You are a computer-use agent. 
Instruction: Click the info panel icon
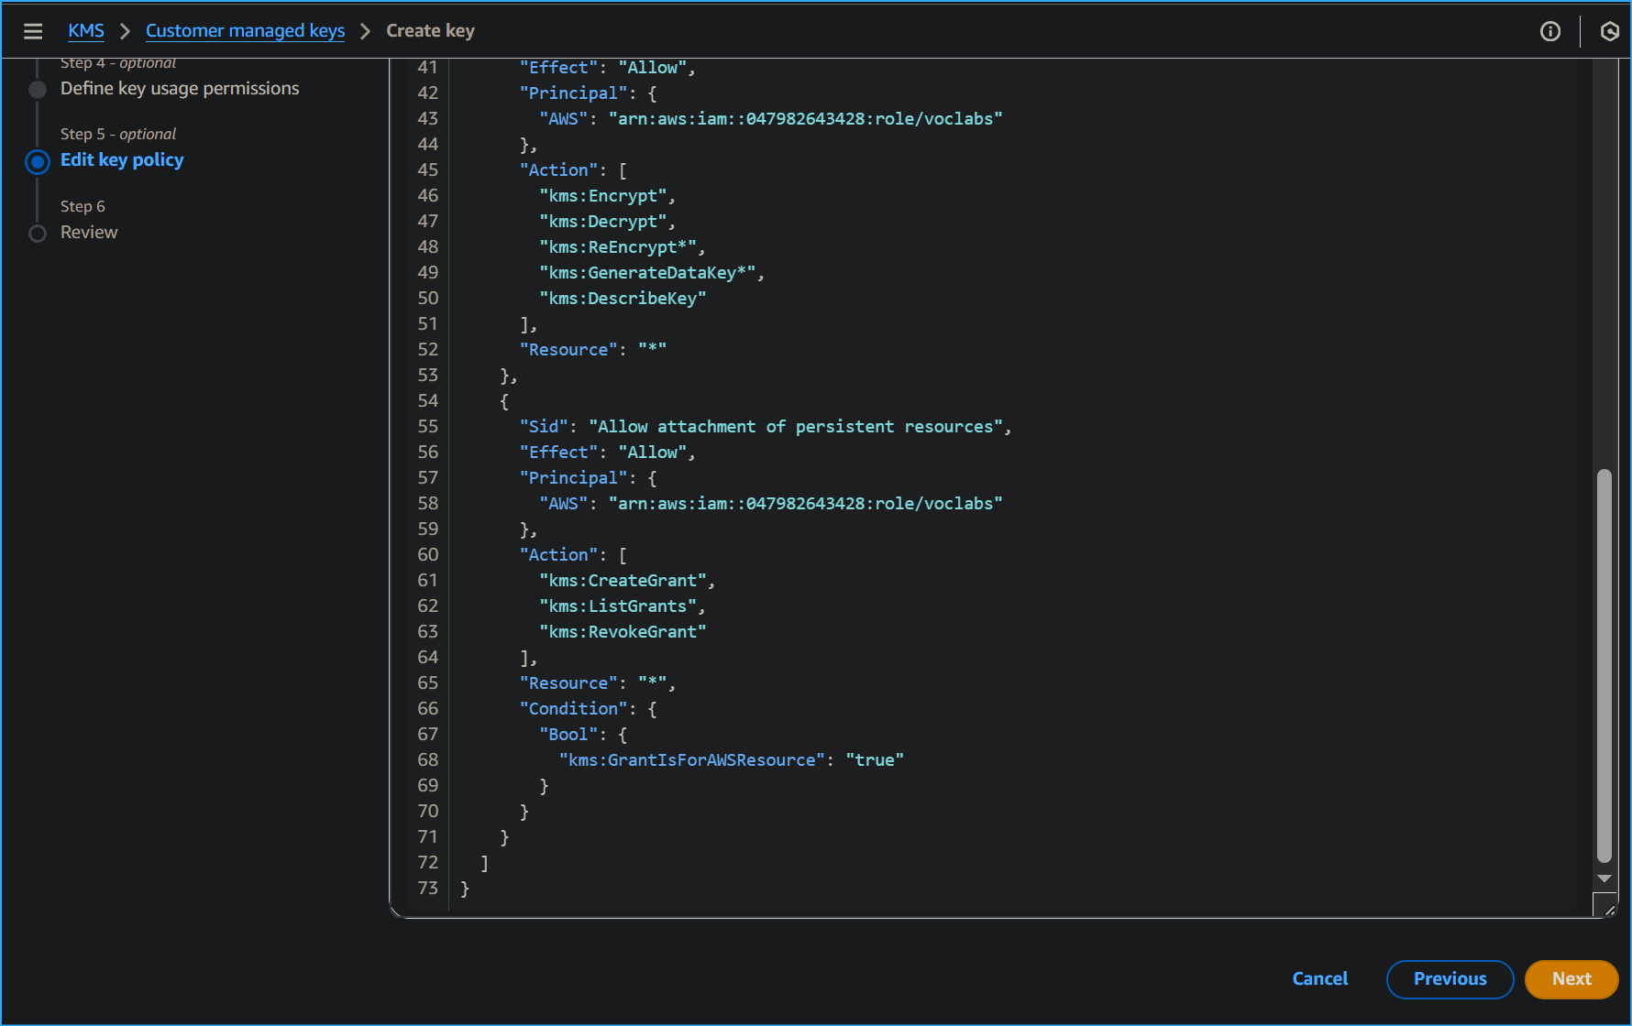[x=1549, y=31]
